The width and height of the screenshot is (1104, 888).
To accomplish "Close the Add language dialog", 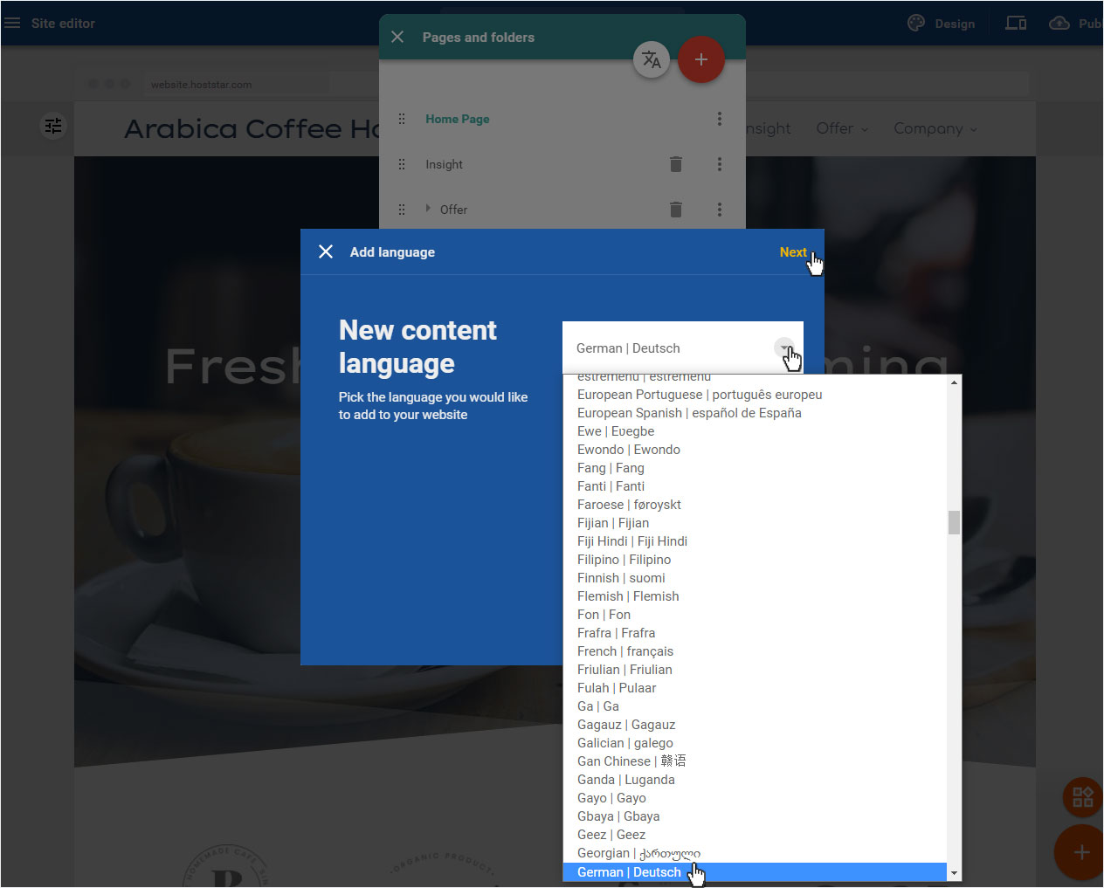I will pyautogui.click(x=326, y=251).
